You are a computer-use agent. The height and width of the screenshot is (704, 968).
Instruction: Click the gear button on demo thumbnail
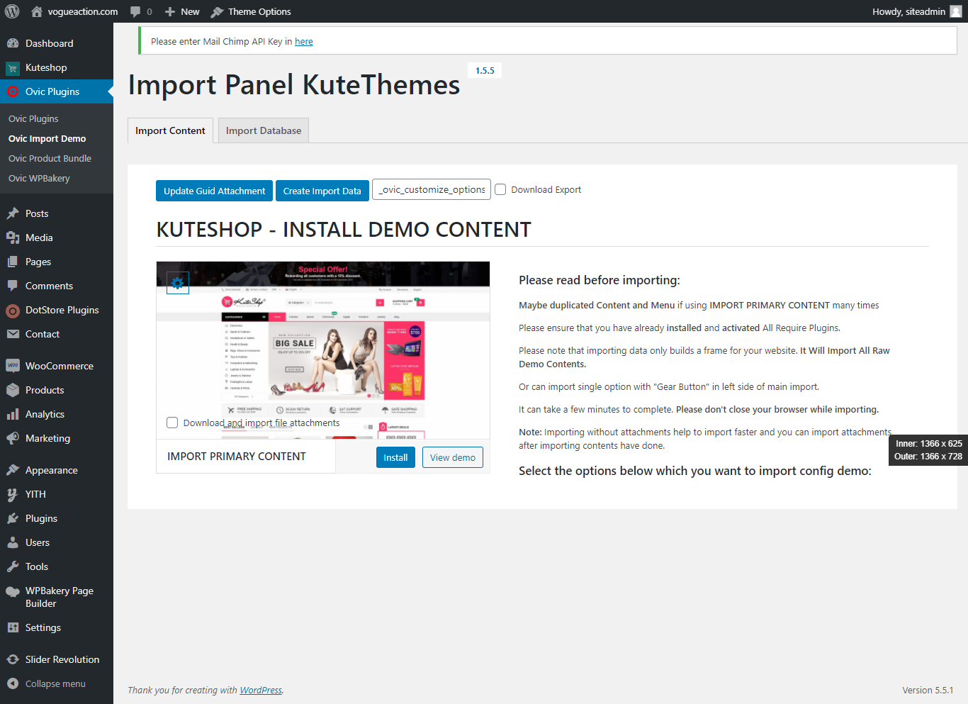click(178, 284)
